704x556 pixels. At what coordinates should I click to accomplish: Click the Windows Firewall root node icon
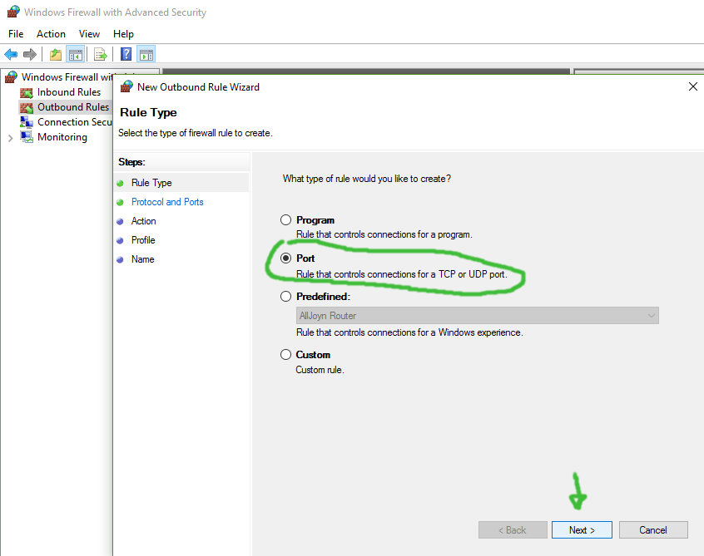tap(11, 77)
